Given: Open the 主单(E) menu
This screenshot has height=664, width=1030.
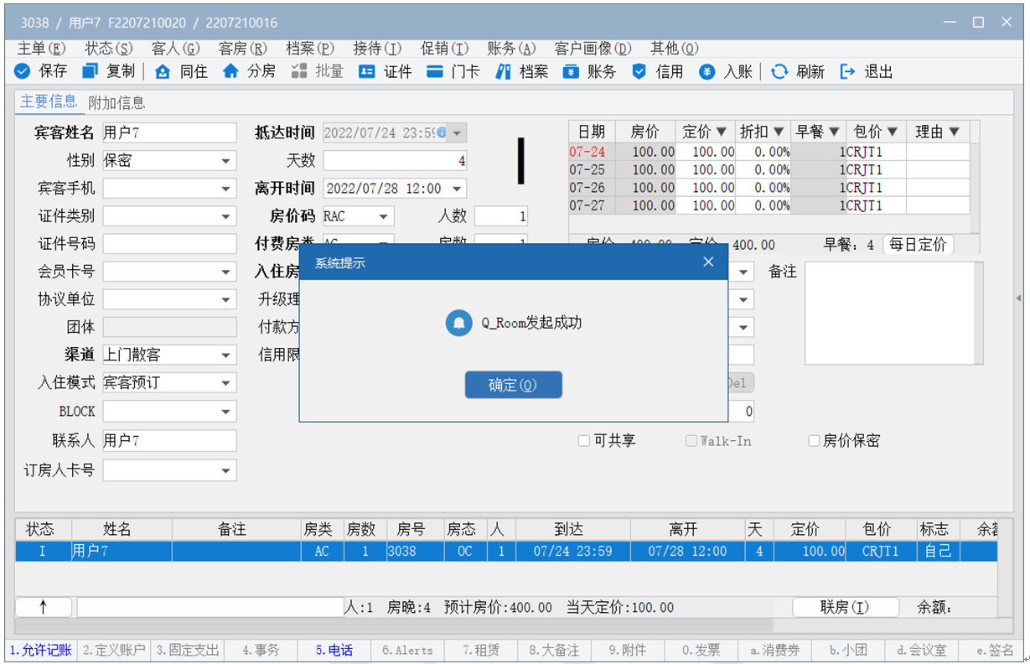Looking at the screenshot, I should 41,49.
